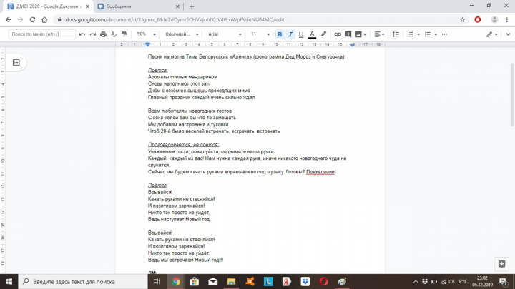This screenshot has width=515, height=289.
Task: Open line spacing options icon
Action: coord(396,34)
